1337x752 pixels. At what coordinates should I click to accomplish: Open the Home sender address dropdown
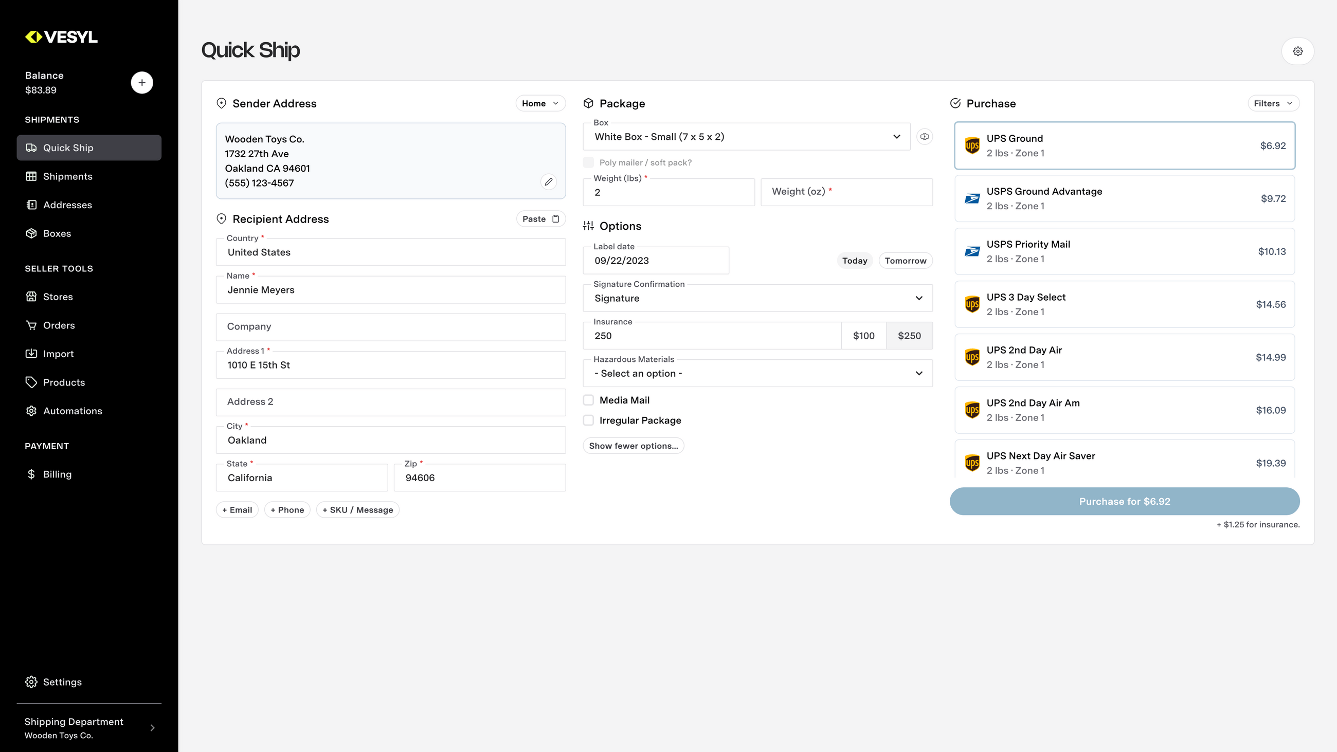(540, 103)
